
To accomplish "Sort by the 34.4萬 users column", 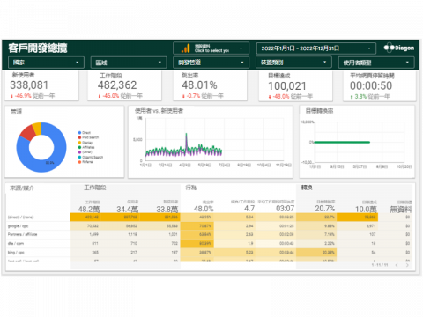I will click(x=128, y=207).
